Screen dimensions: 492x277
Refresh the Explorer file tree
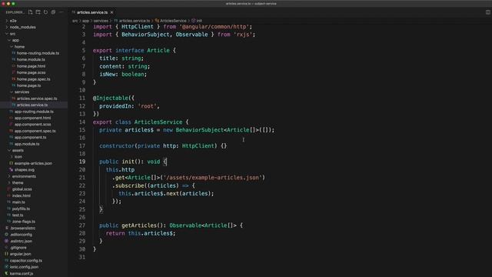[x=46, y=12]
